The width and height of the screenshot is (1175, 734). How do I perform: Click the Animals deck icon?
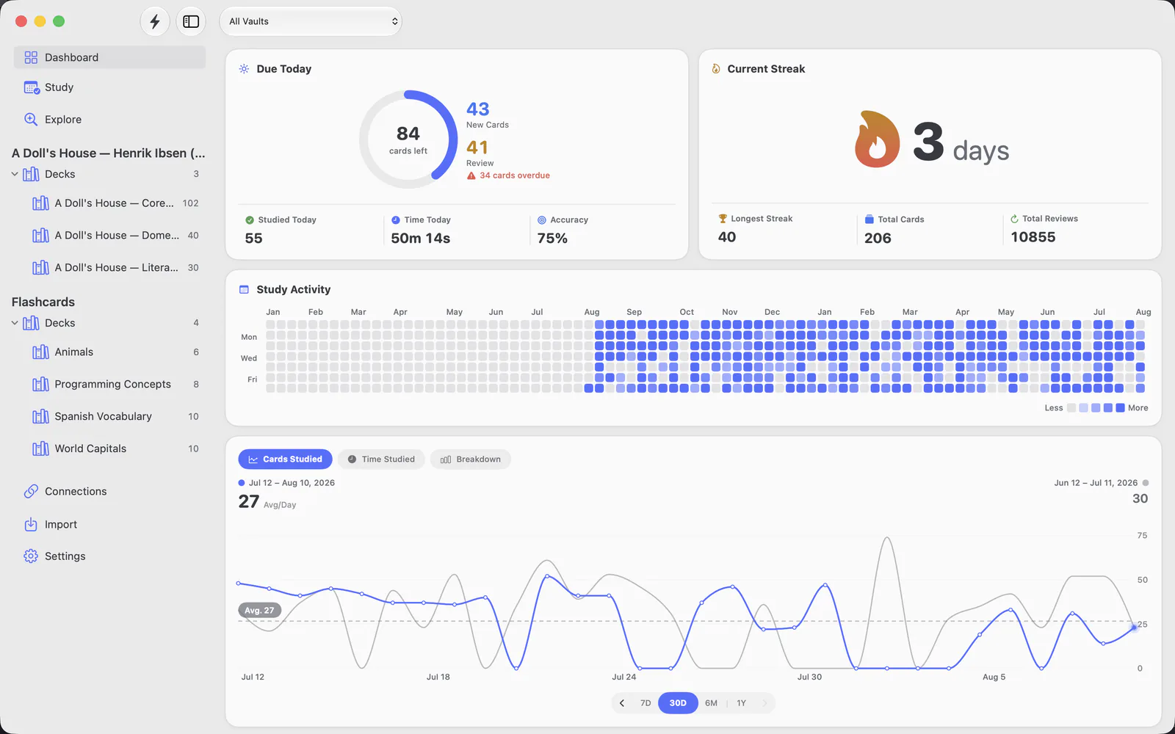40,352
